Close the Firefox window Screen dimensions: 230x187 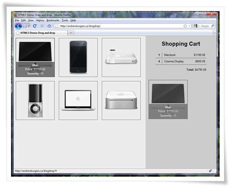click(x=212, y=14)
